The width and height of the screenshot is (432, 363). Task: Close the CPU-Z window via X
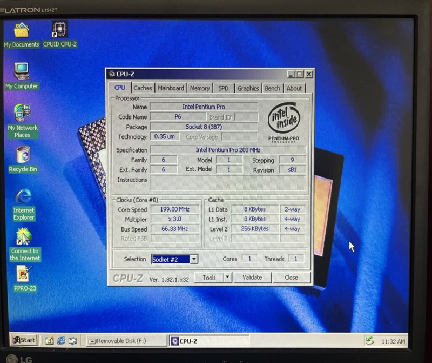pos(309,74)
